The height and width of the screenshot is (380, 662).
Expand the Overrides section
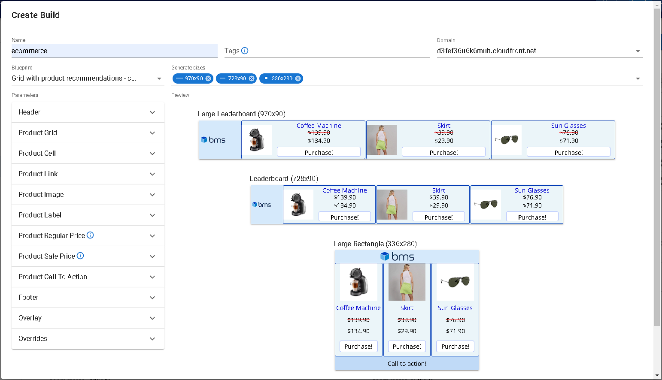click(152, 339)
